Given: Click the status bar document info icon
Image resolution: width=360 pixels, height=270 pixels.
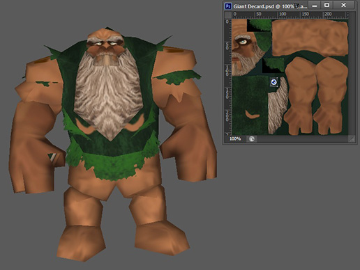Looking at the screenshot, I should pyautogui.click(x=252, y=139).
